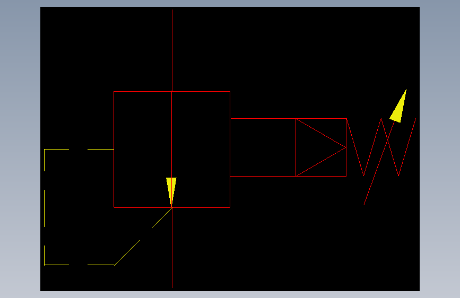Click the red zigzag spring symbol
The image size is (460, 298).
coord(381,147)
